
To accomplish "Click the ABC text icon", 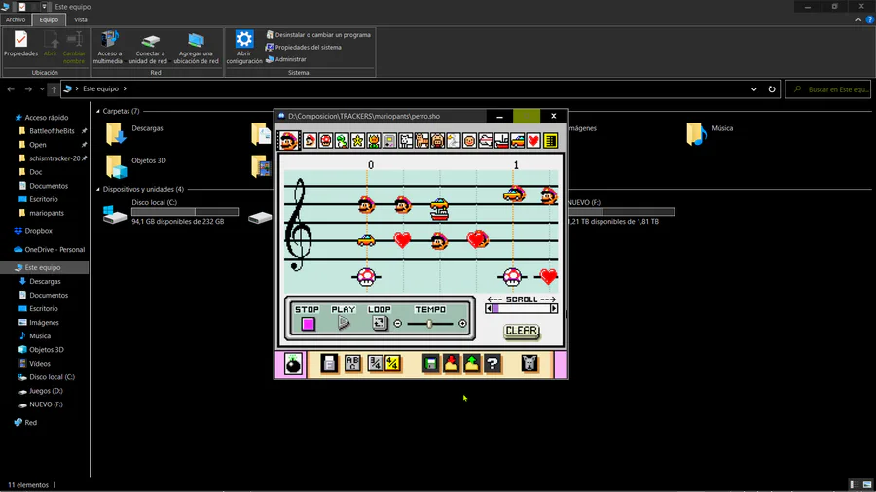I will 352,364.
